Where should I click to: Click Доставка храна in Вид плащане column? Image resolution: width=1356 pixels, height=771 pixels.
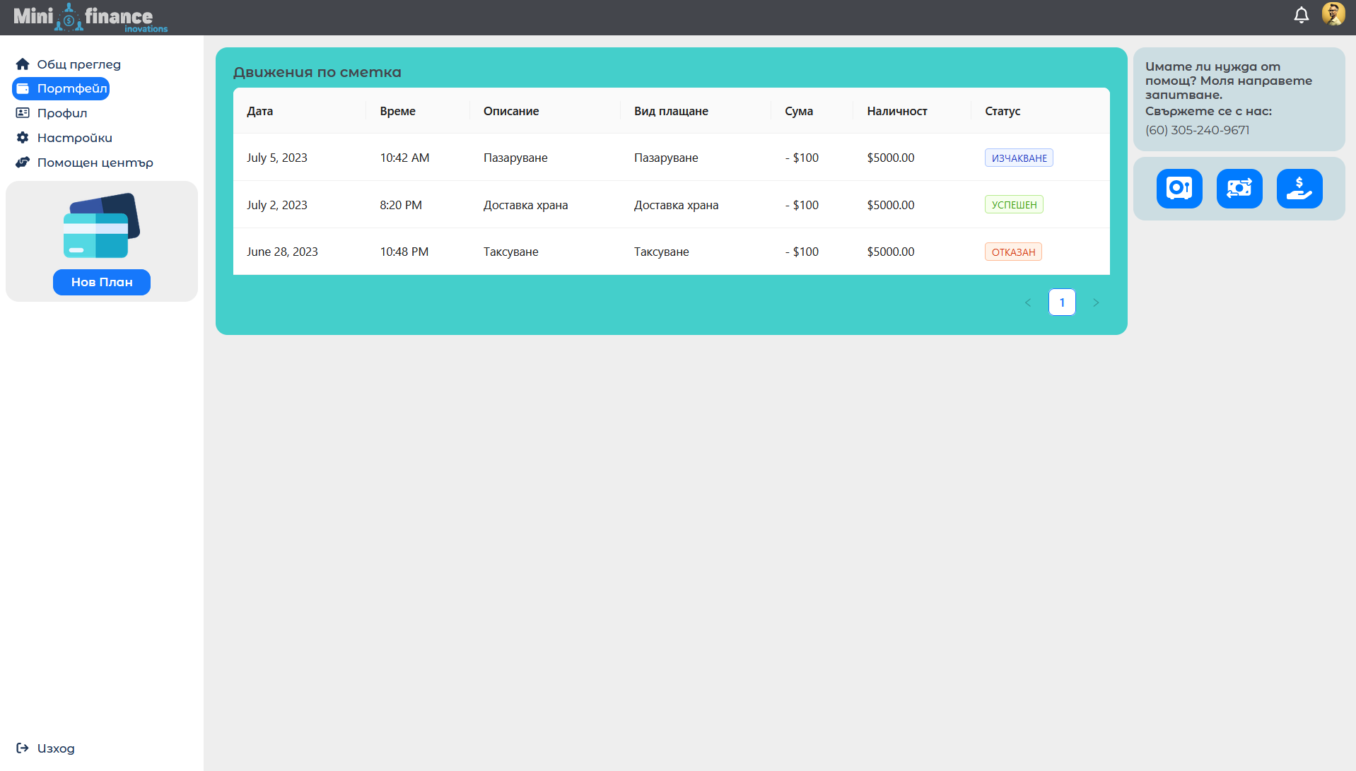[676, 205]
